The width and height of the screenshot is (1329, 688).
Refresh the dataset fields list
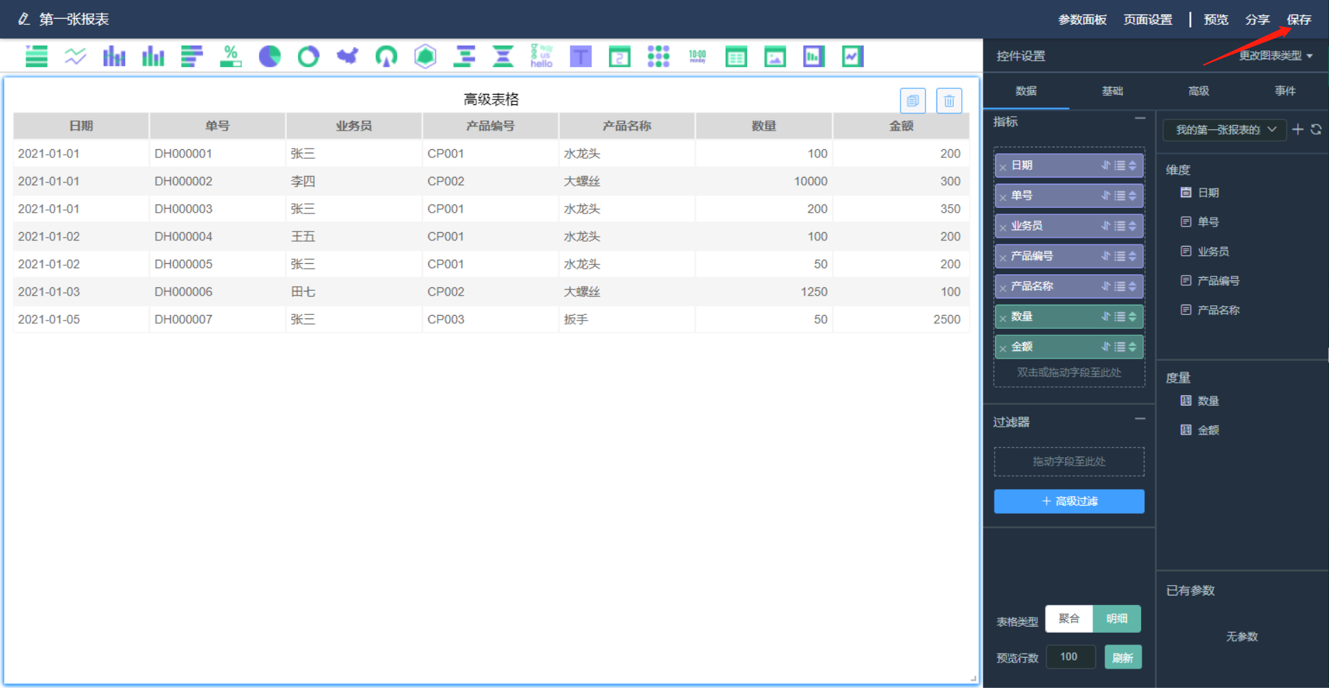point(1316,129)
